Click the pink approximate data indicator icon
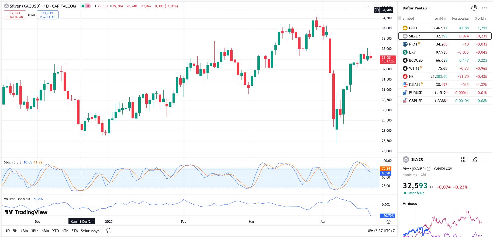Viewport: 493px width, 237px height. [x=88, y=6]
